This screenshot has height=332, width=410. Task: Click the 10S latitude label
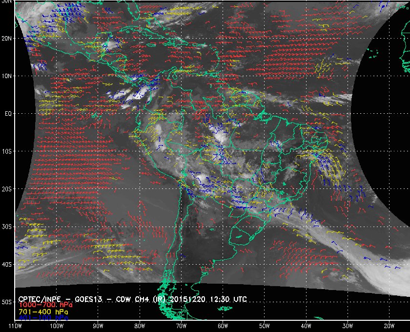[x=6, y=151]
